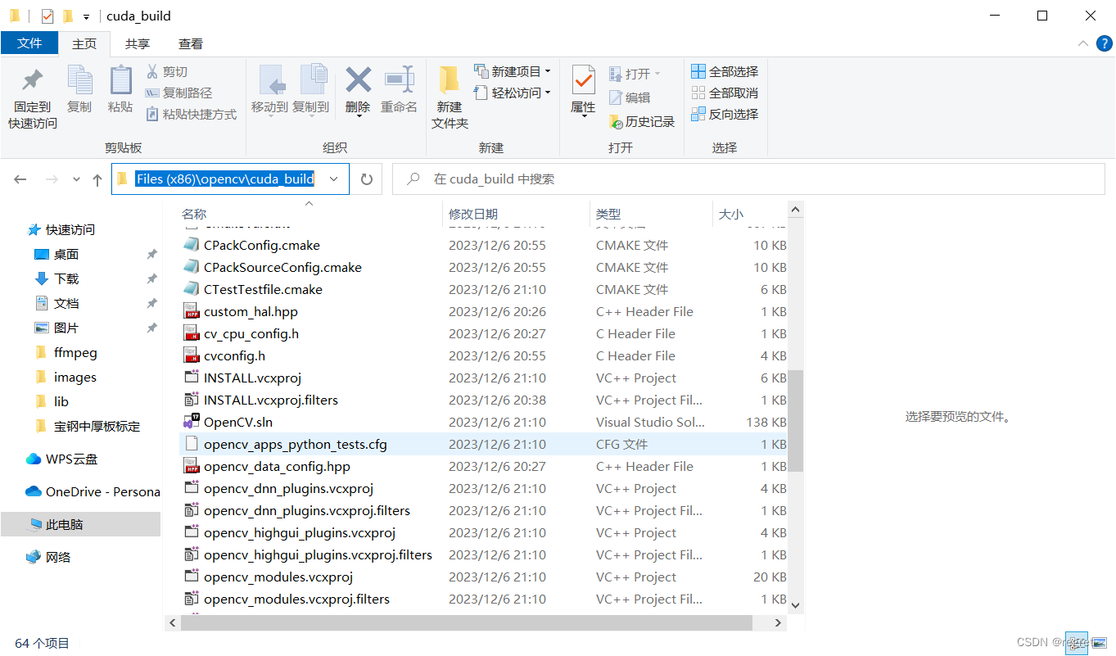The height and width of the screenshot is (656, 1116).
Task: Switch to the 共享 ribbon tab
Action: [137, 43]
